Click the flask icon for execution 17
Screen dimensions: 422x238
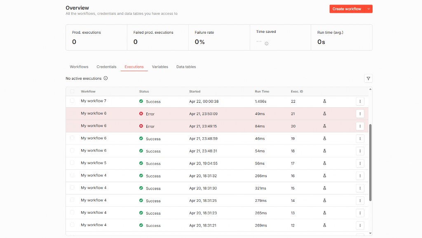(324, 163)
